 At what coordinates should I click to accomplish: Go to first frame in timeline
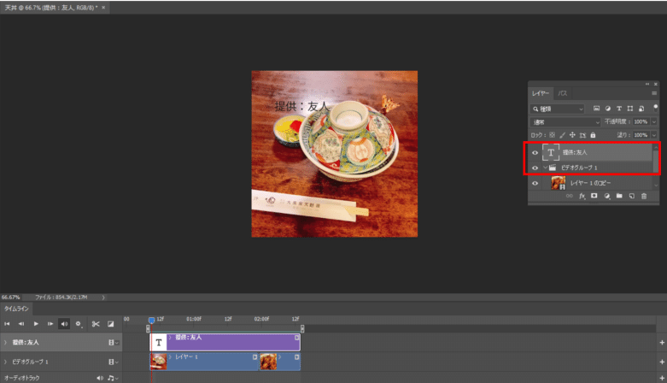pyautogui.click(x=7, y=324)
